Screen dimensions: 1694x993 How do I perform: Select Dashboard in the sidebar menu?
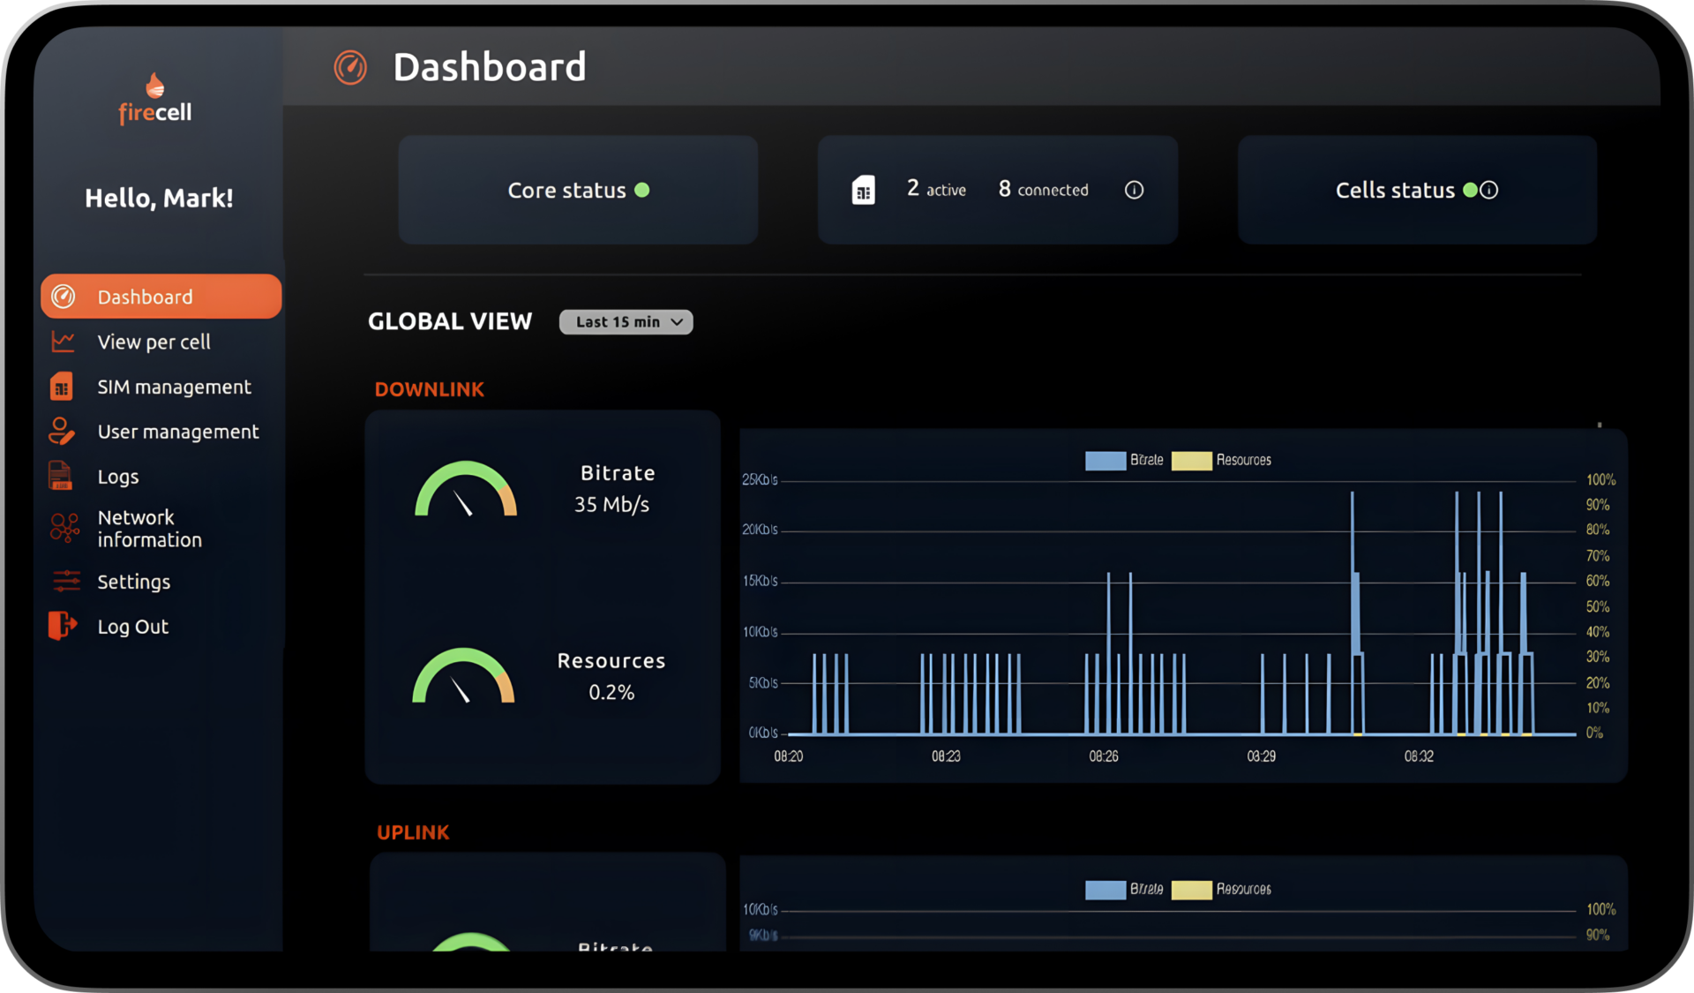[x=145, y=296]
